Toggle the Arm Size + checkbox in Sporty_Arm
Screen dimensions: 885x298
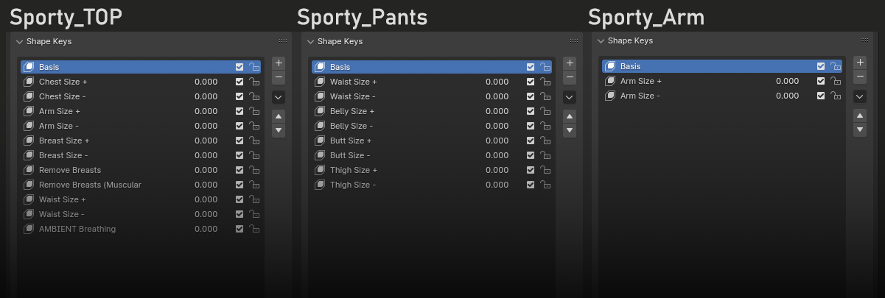[x=821, y=81]
